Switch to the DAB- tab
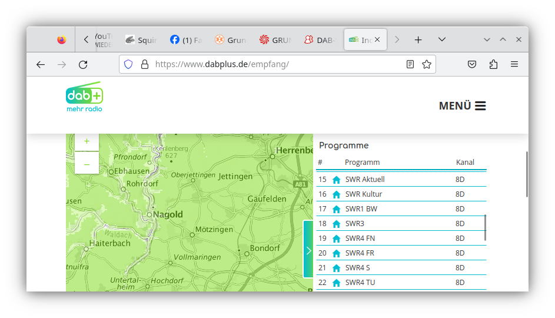Viewport: 555px width, 318px height. [320, 40]
